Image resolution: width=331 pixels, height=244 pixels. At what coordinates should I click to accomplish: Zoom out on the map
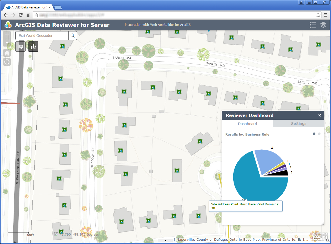pos(7,42)
